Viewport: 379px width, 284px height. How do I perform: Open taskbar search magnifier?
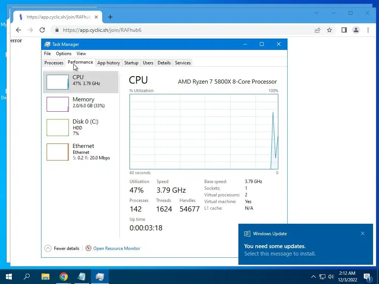27,277
